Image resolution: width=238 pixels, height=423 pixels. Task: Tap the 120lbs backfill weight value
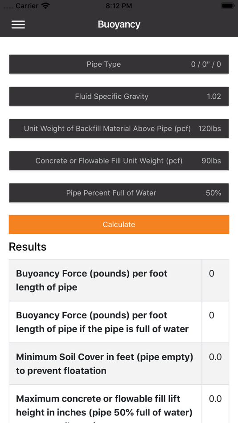coord(209,128)
